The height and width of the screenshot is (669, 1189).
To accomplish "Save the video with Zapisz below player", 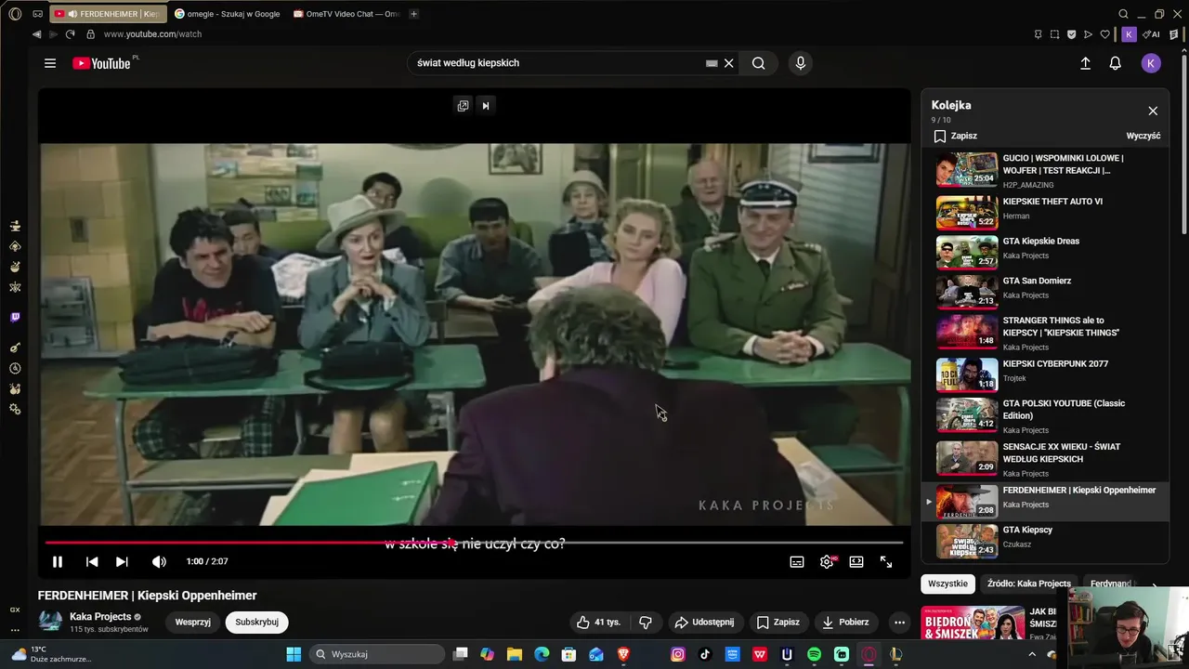I will [778, 622].
